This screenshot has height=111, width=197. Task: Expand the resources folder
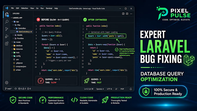(x=12, y=49)
